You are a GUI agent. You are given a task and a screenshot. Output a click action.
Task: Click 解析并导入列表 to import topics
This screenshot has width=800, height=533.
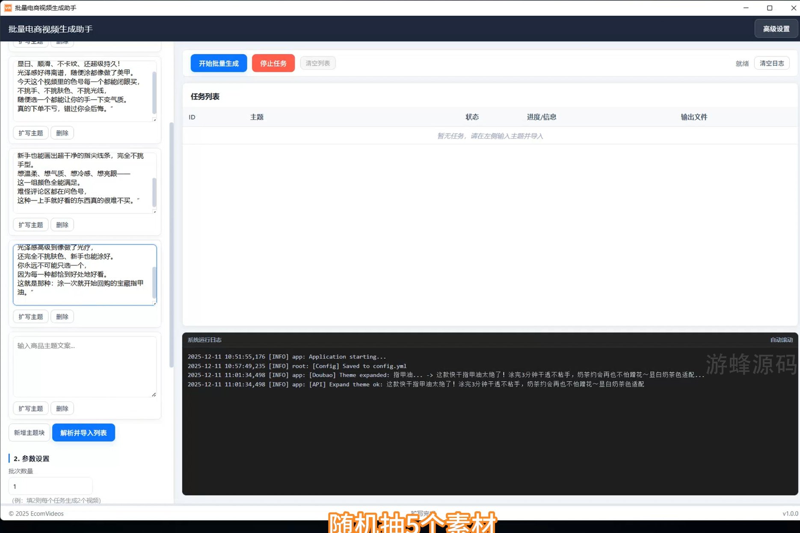click(83, 433)
